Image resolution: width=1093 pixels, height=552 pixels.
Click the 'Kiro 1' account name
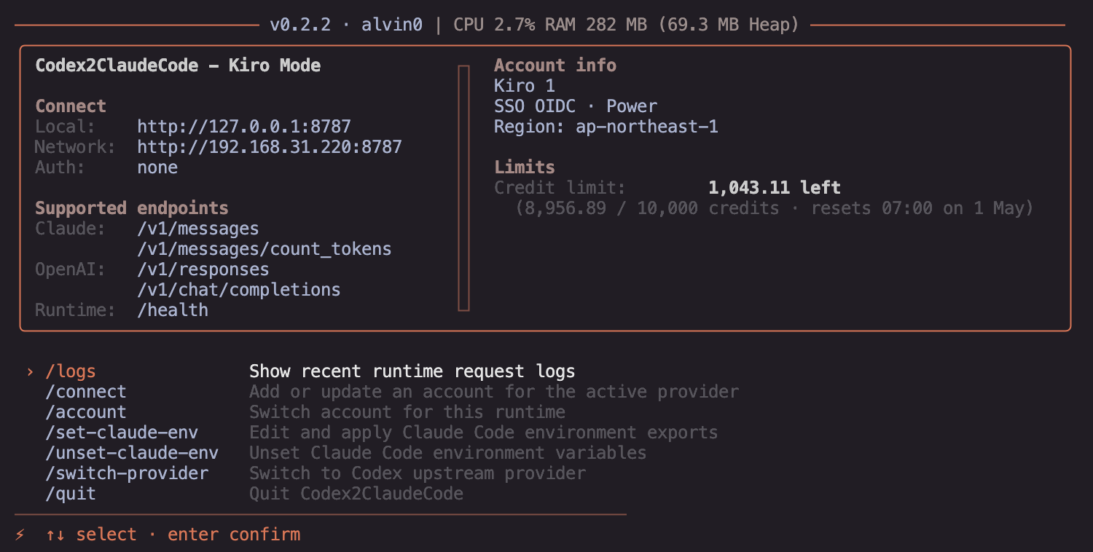tap(525, 86)
